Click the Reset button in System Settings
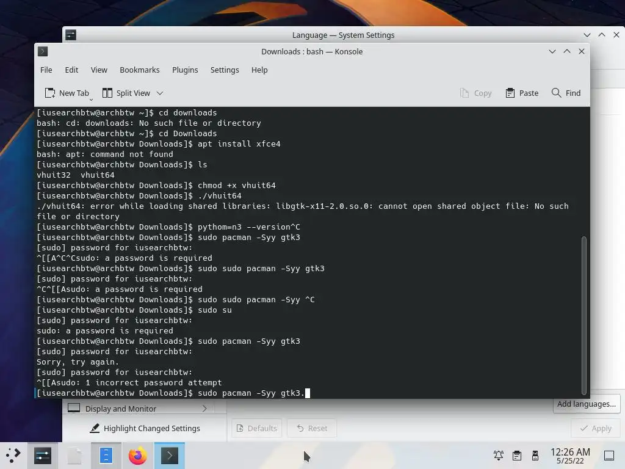Image resolution: width=625 pixels, height=469 pixels. tap(312, 428)
